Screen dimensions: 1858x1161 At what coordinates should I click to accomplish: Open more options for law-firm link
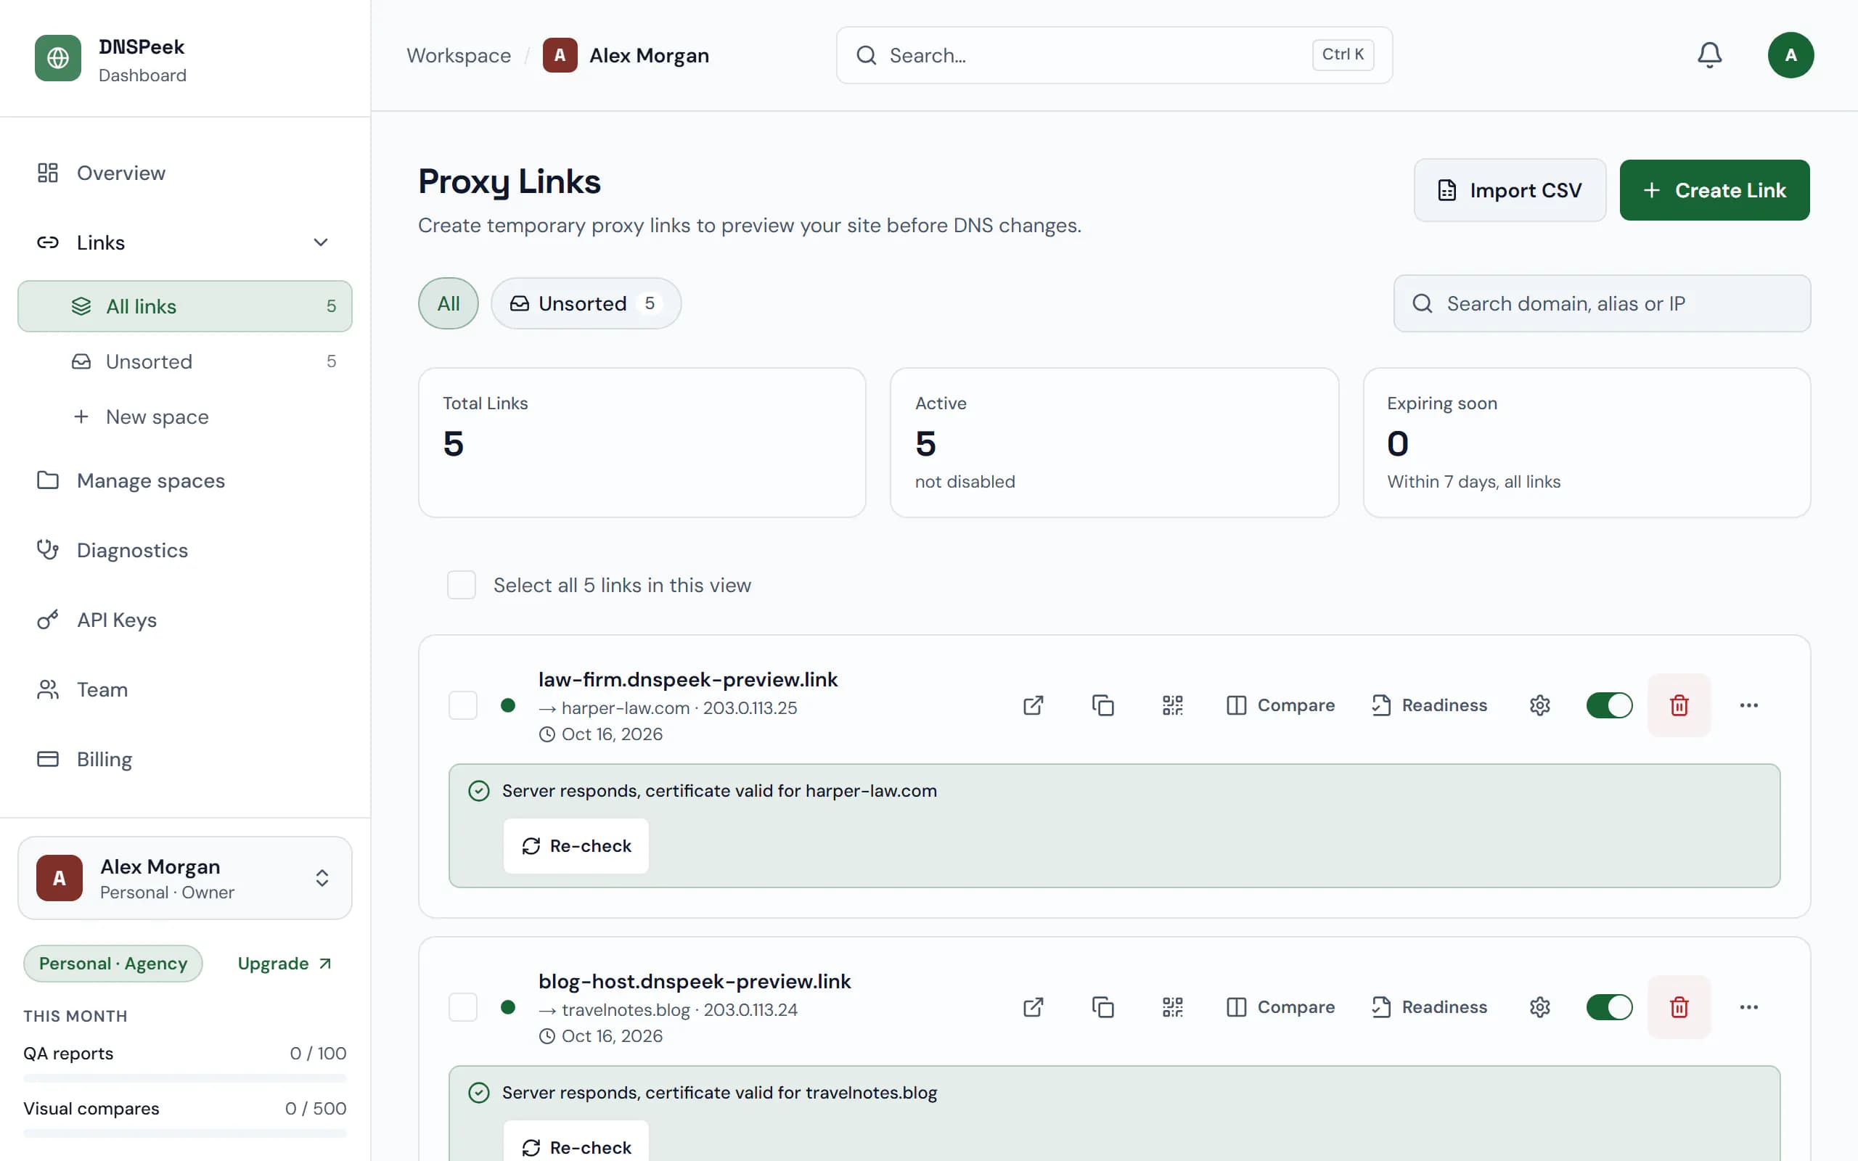coord(1749,705)
